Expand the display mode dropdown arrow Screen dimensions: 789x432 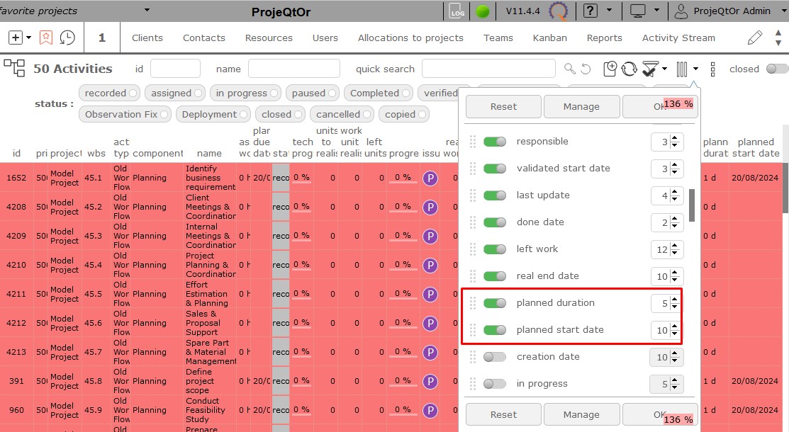pos(656,10)
